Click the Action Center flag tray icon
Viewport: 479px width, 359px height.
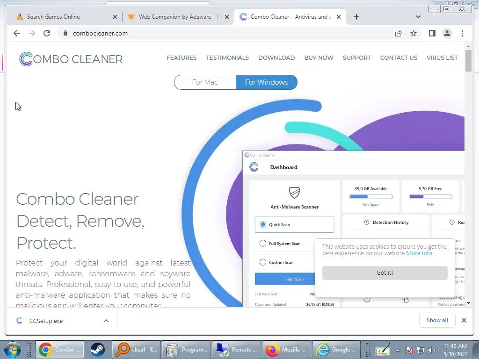pos(409,350)
